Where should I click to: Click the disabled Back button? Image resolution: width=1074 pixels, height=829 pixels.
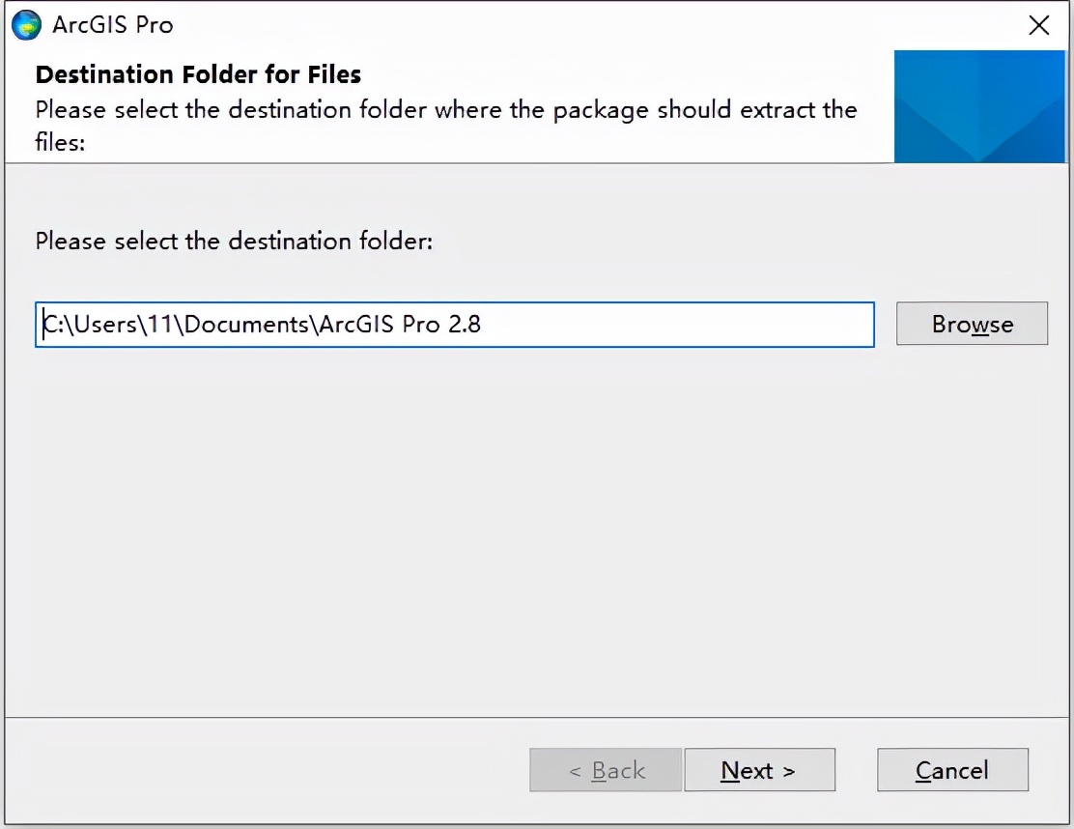605,770
